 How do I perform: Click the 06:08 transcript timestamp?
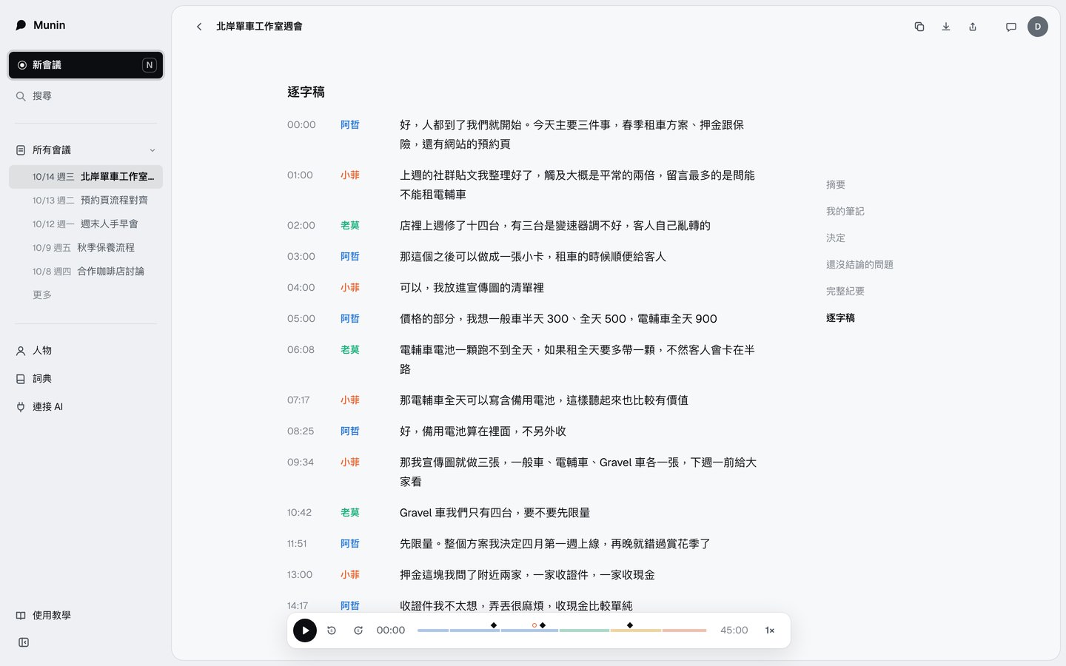[x=301, y=350]
